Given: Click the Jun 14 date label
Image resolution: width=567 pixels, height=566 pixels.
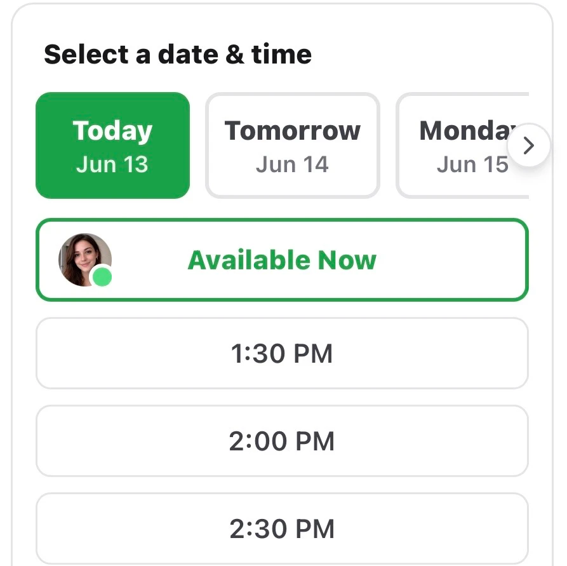Looking at the screenshot, I should point(292,165).
